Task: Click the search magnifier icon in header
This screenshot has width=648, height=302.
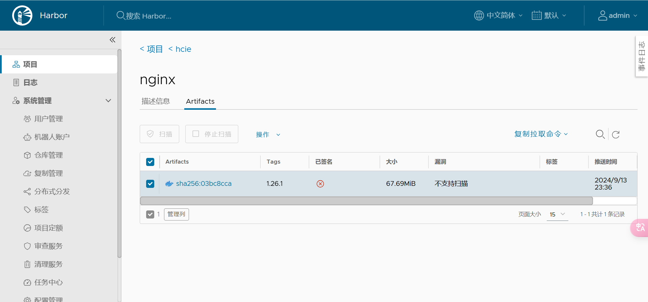Action: [x=120, y=15]
